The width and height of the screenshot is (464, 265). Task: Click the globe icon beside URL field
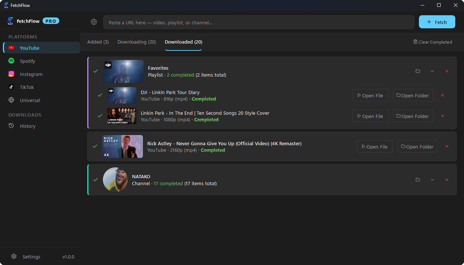(94, 22)
